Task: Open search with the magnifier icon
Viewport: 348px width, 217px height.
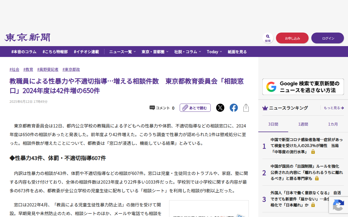Action: (x=268, y=38)
